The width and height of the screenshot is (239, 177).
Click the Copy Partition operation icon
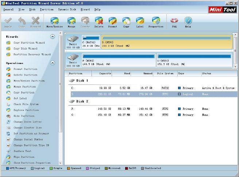point(8,93)
